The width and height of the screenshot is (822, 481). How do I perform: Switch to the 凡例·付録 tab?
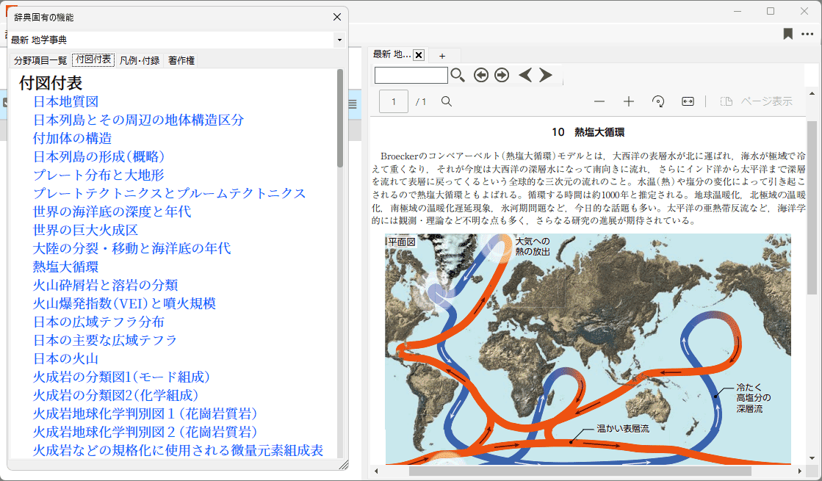coord(140,60)
